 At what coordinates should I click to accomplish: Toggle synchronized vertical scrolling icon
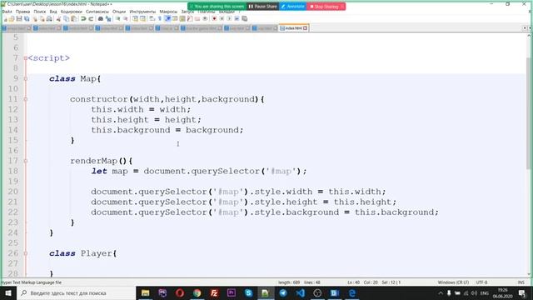point(135,18)
